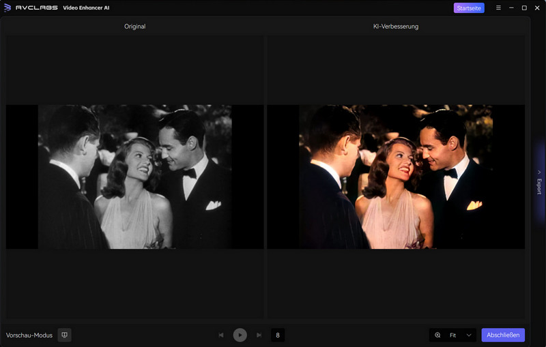
Task: Jump to the previous frame
Action: click(220, 335)
